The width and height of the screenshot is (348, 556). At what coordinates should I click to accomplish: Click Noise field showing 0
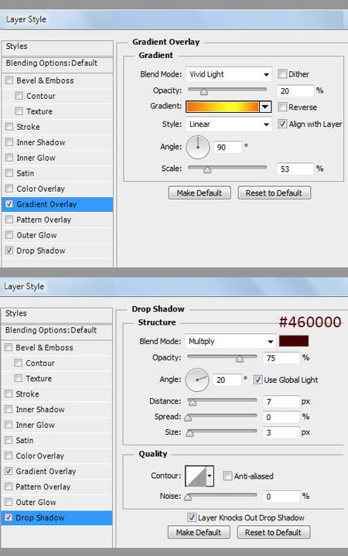tap(281, 496)
